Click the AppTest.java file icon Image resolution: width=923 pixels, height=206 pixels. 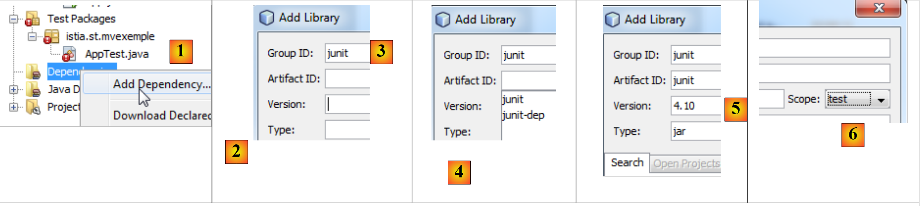click(x=69, y=54)
